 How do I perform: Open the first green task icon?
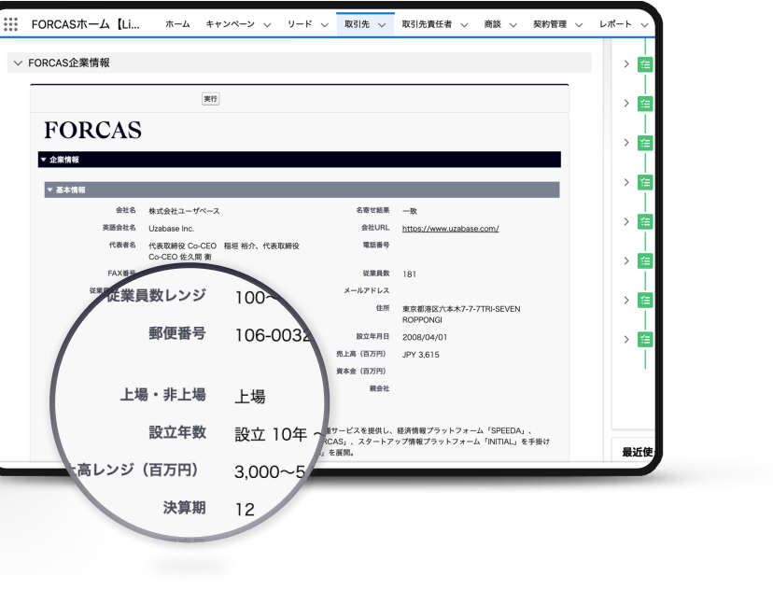point(645,64)
